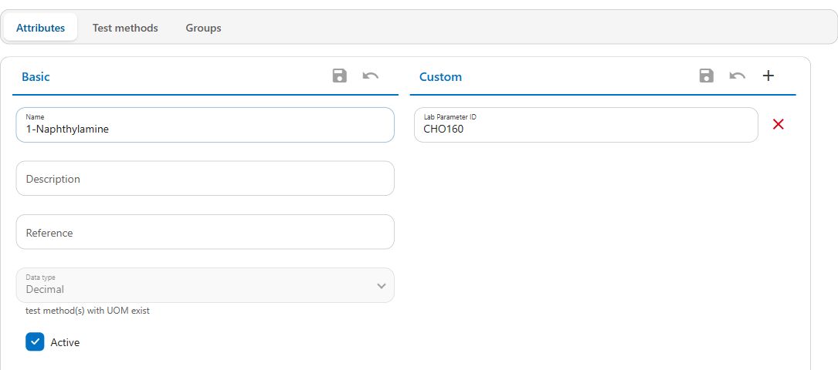Remove the Lab Parameter ID attribute

coord(779,124)
